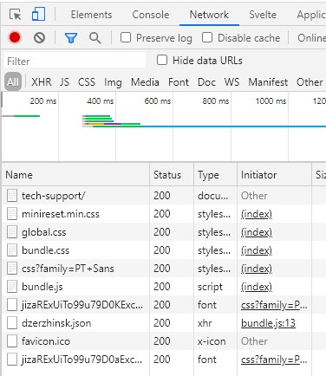Filter requests by JS
The width and height of the screenshot is (326, 376).
(64, 82)
